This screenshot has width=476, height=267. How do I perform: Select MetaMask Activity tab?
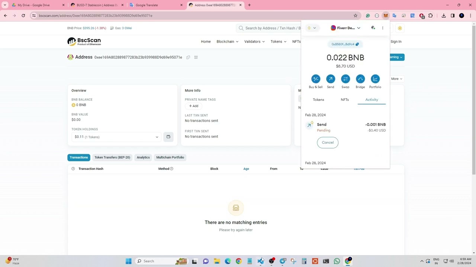(x=372, y=100)
